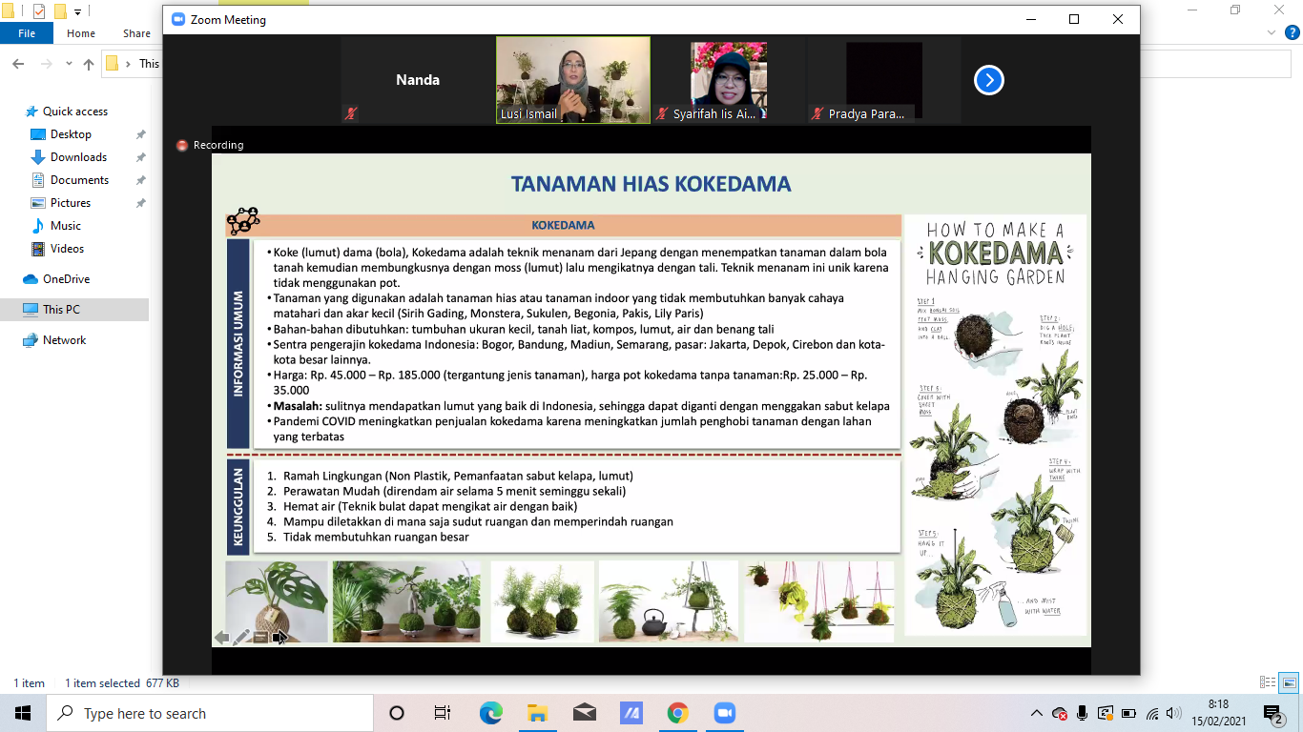Open Zoom from the Windows taskbar

[724, 713]
